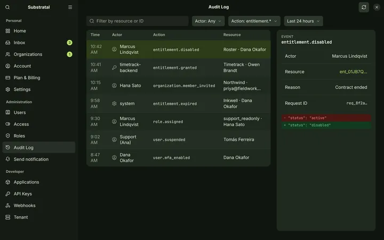
Task: Click the "status": "active" removed diff line
Action: 326,118
